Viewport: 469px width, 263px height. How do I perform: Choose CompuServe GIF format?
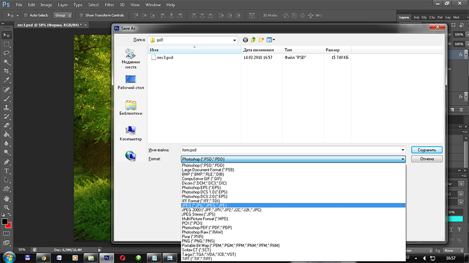[x=293, y=179]
